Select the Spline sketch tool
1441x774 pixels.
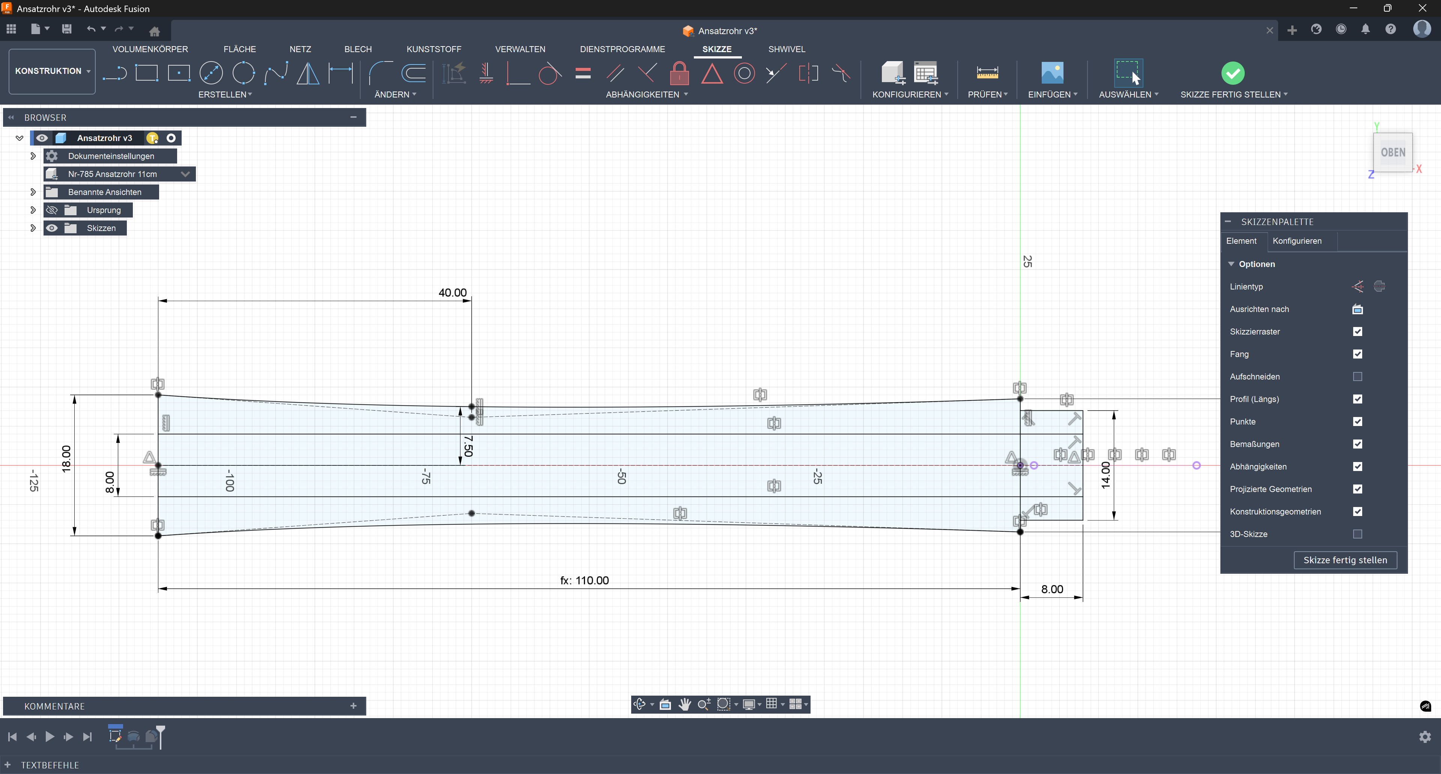(x=276, y=73)
